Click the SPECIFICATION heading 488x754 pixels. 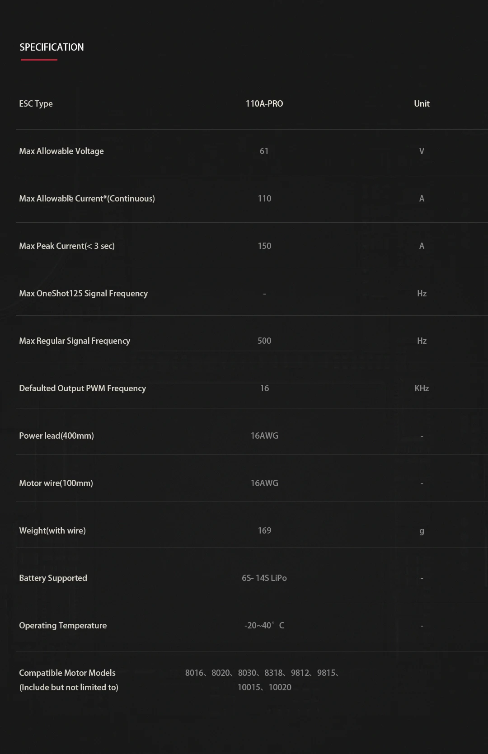pos(52,47)
